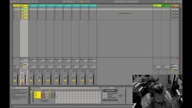Open the 1 Bar quantization menu
This screenshot has width=192, height=108.
[x=35, y=1]
